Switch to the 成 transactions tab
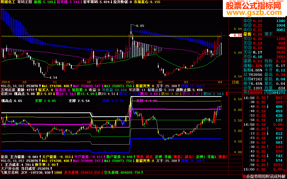The width and height of the screenshot is (287, 179). coord(276,176)
